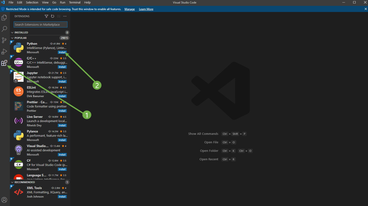Click the Manage link in banner

pos(130,9)
